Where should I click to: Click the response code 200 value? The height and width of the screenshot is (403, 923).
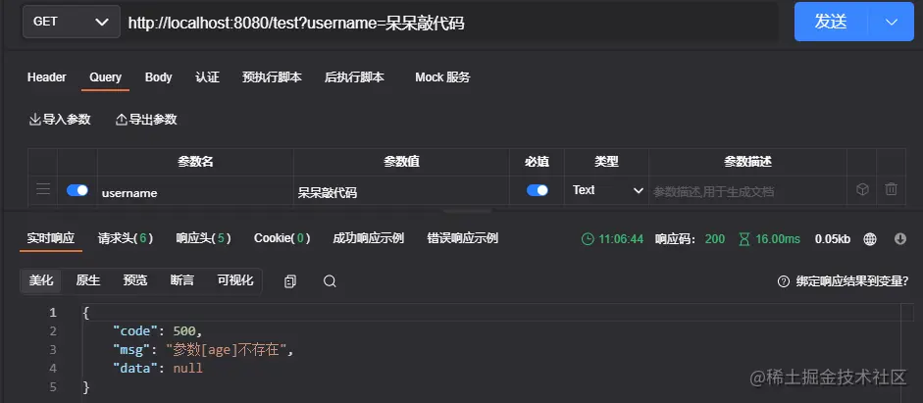pos(715,239)
